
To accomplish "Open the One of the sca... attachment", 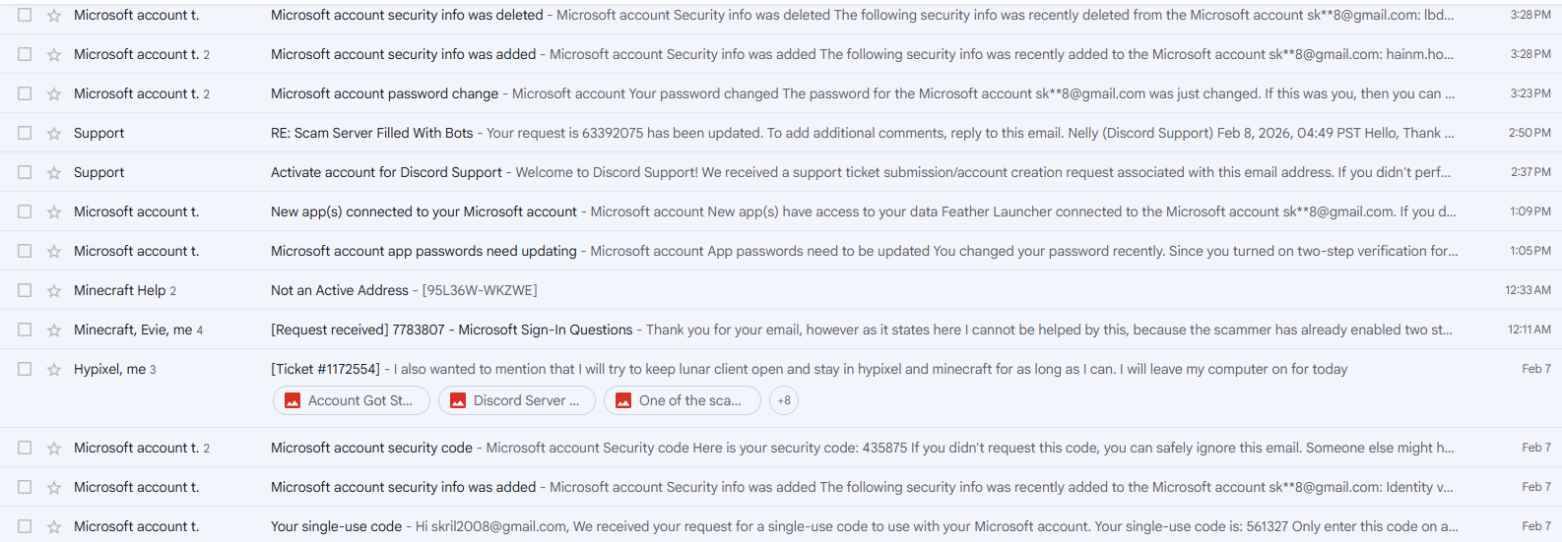I will 682,400.
